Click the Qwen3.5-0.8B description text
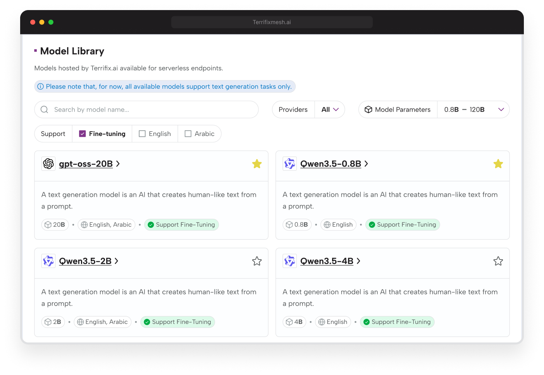The image size is (544, 375). coord(390,200)
